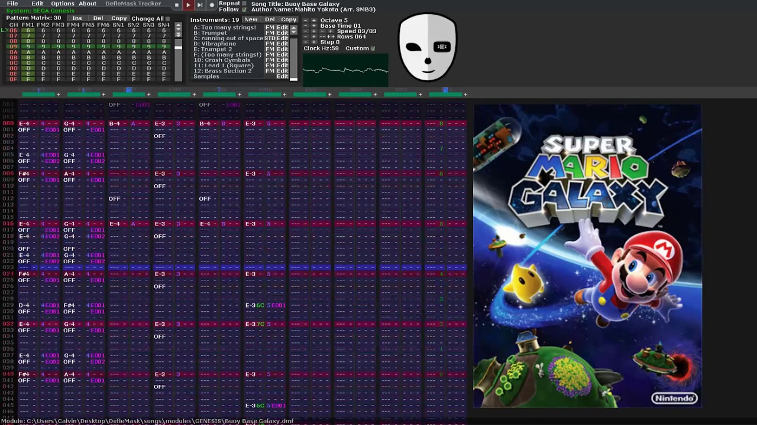Click Copy button in Pattern Matrix
This screenshot has height=425, width=757.
119,18
